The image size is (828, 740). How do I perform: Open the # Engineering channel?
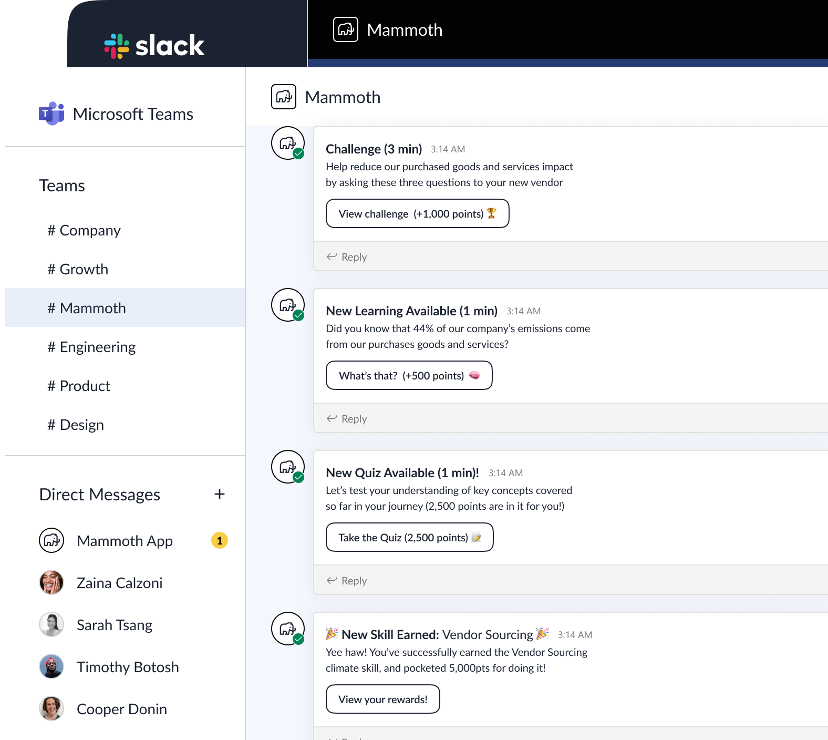[125, 347]
